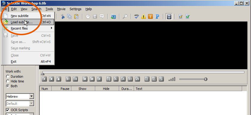The height and width of the screenshot is (115, 251).
Task: Click the magnifying glass search icon
Action: (x=125, y=16)
